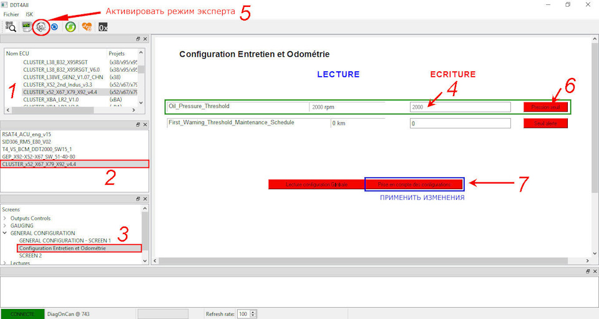Close the Screens tree panel

[145, 199]
